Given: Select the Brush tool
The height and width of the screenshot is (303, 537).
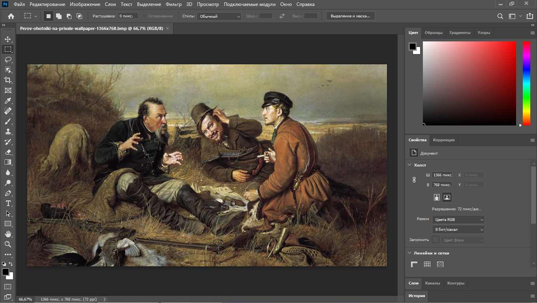Looking at the screenshot, I should point(8,121).
